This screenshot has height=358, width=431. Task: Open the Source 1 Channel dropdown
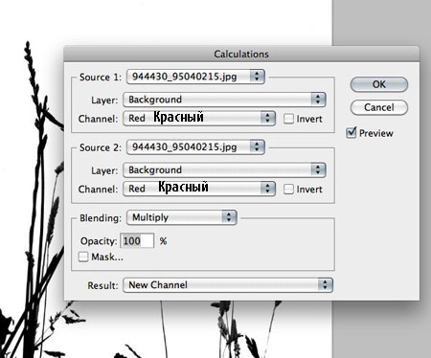[199, 119]
